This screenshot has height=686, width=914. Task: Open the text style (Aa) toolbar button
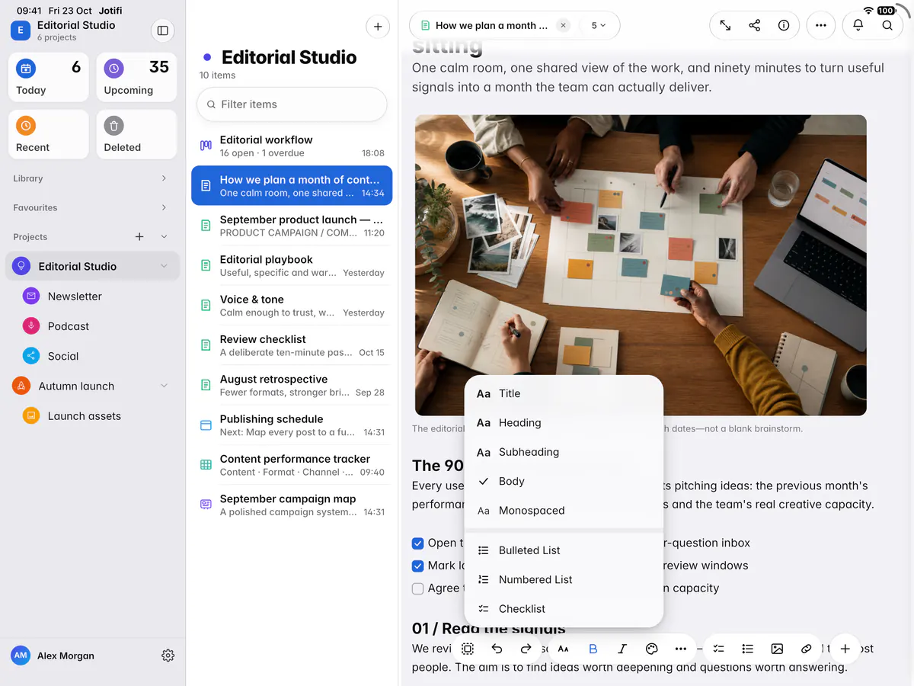(x=564, y=649)
